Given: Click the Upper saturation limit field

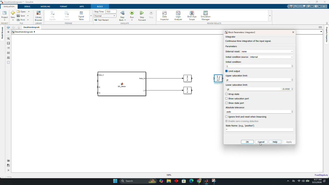Looking at the screenshot, I should click(x=258, y=80).
